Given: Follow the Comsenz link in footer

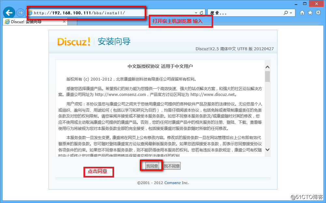Looking at the screenshot, I should pyautogui.click(x=172, y=183).
